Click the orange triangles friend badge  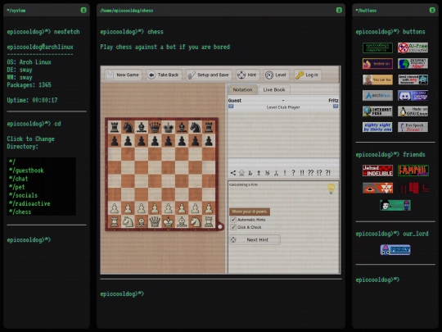[x=377, y=188]
